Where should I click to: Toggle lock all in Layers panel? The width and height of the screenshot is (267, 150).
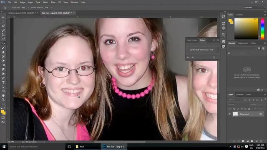click(x=249, y=109)
